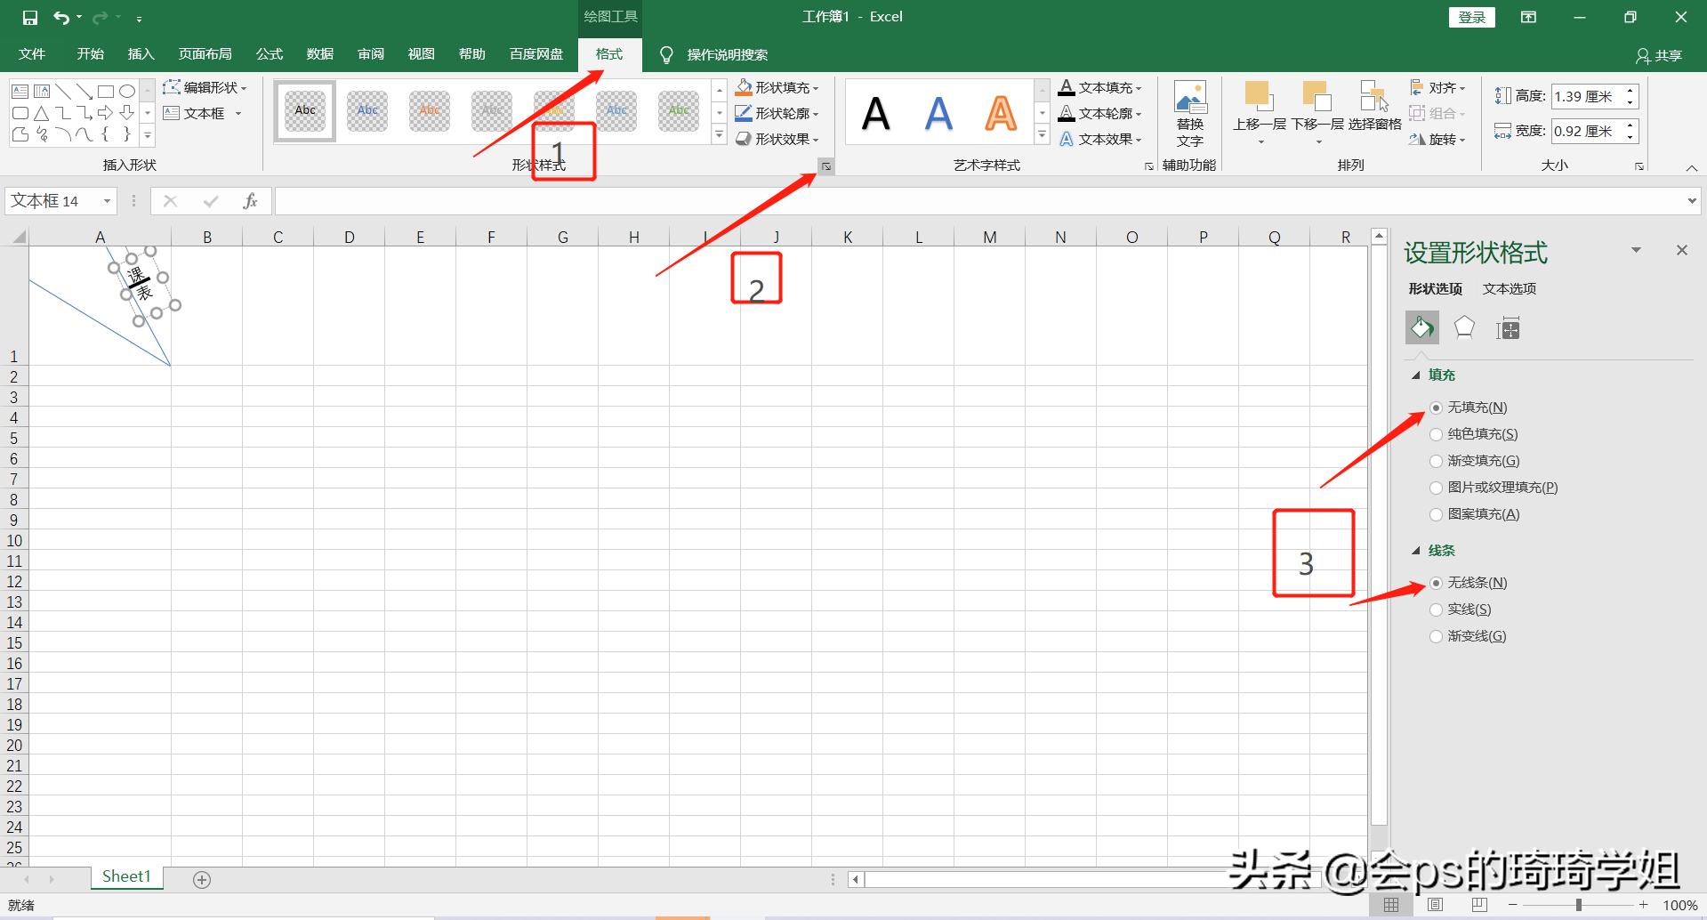Choose the 实线 line option
Screen dimensions: 1707x920
[x=1436, y=609]
